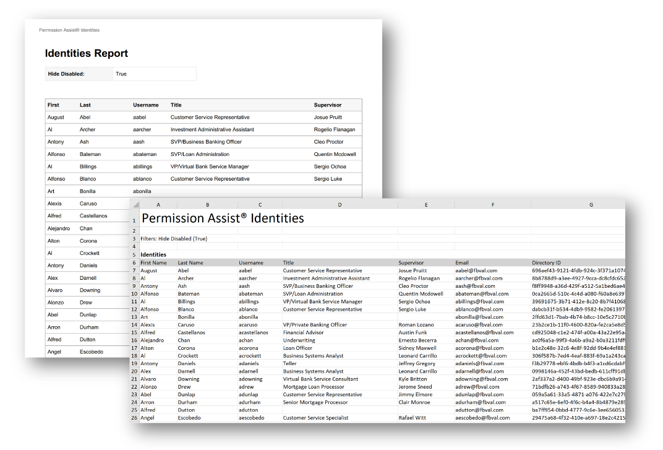Select row 26 header in the spreadsheet
The height and width of the screenshot is (450, 663).
(134, 418)
